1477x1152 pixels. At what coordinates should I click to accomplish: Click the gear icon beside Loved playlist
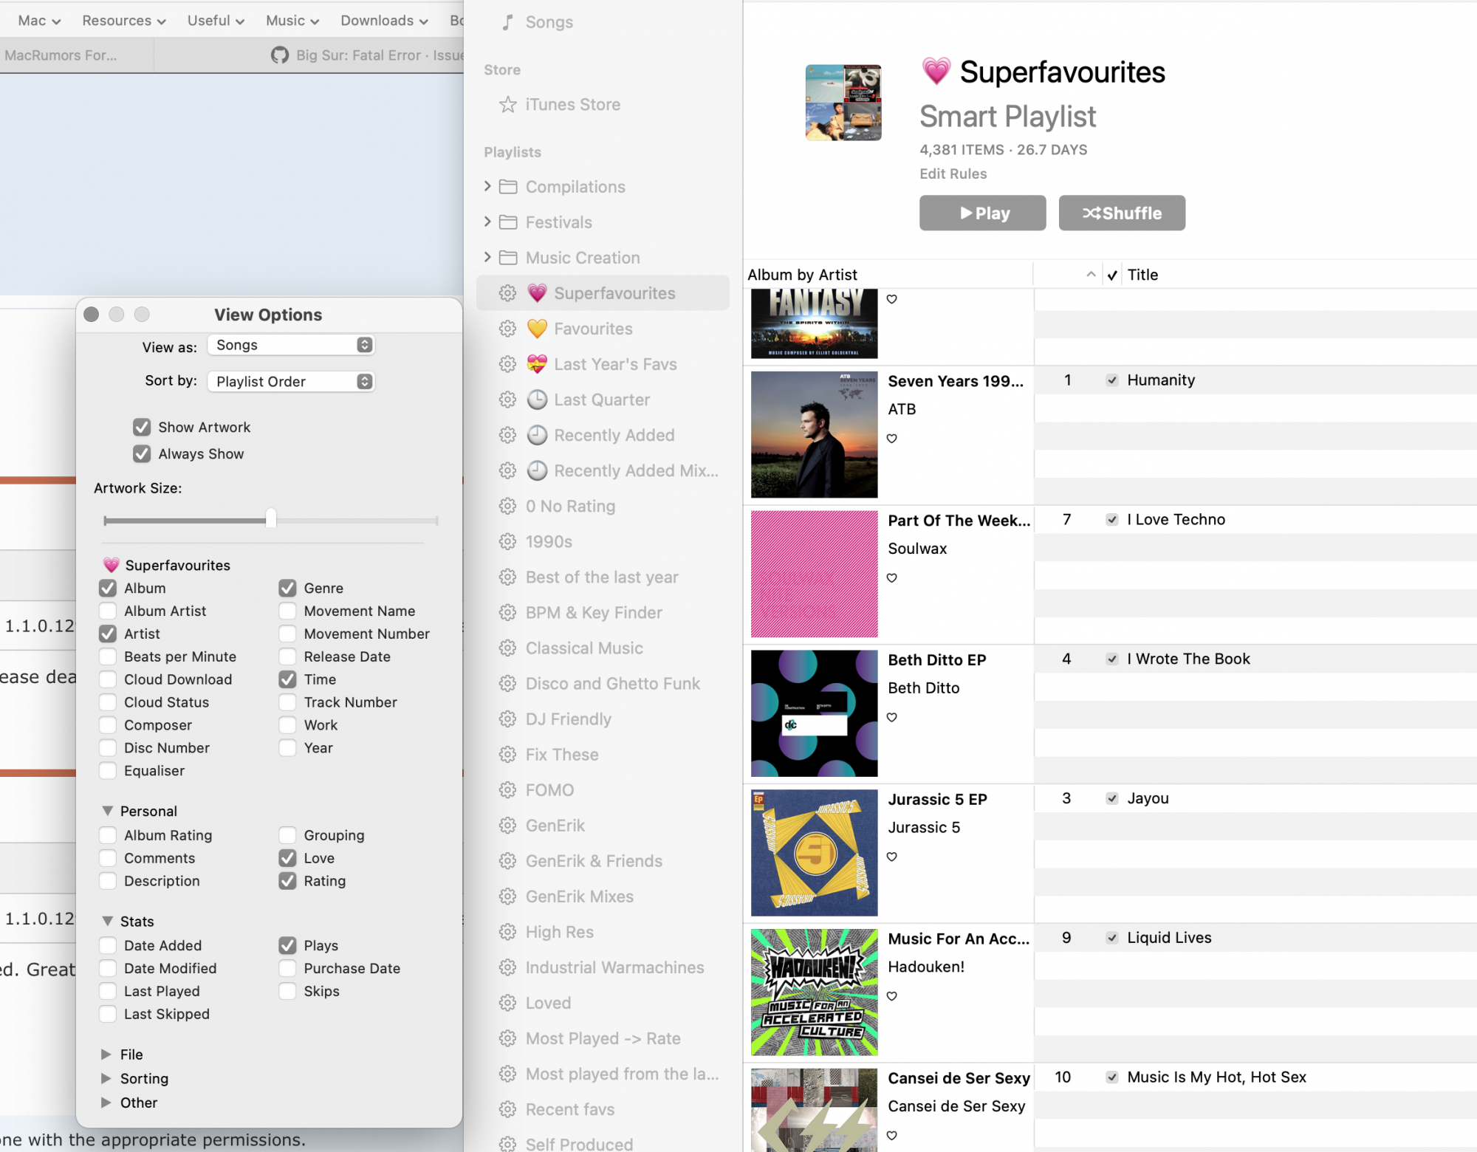click(x=507, y=1003)
